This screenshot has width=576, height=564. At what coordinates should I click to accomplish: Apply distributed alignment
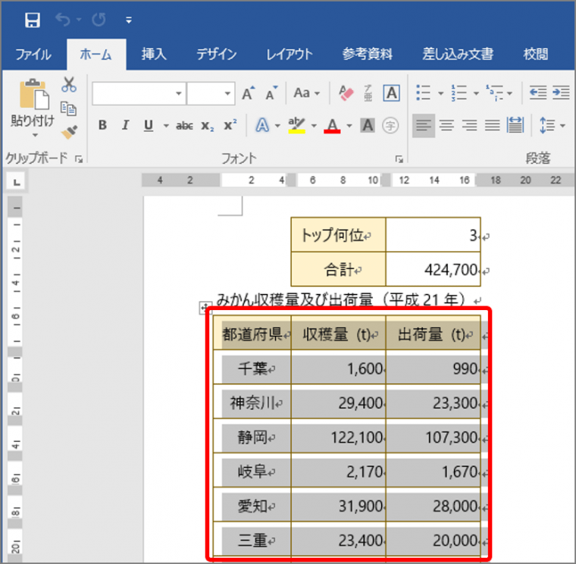coord(515,125)
